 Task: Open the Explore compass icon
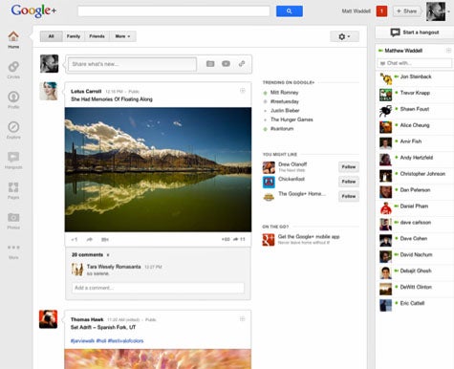click(x=13, y=130)
